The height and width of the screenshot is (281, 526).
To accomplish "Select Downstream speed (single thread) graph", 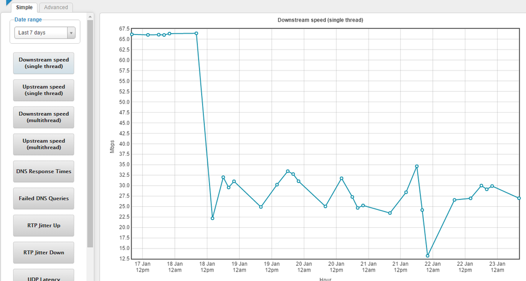I will click(44, 63).
